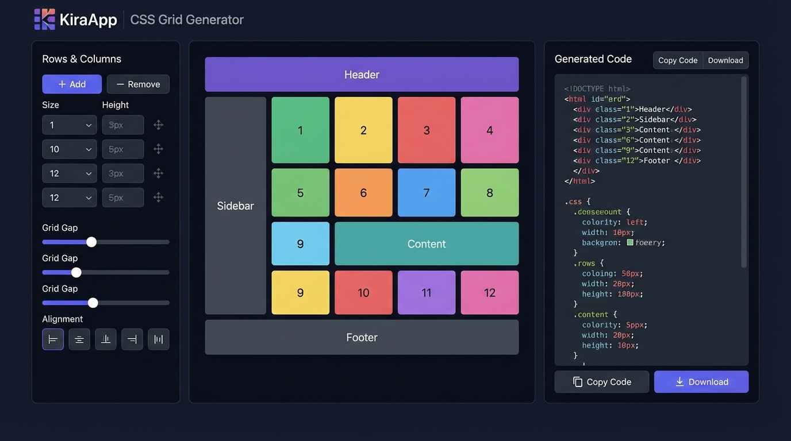The height and width of the screenshot is (441, 791).
Task: Select the center alignment icon
Action: [x=79, y=339]
